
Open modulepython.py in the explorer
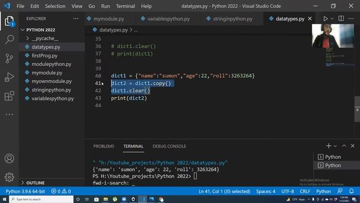click(x=52, y=64)
